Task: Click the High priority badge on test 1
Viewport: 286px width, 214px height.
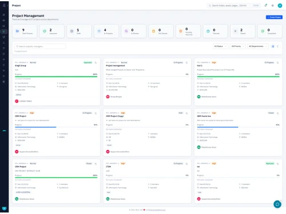Action: 214,63
